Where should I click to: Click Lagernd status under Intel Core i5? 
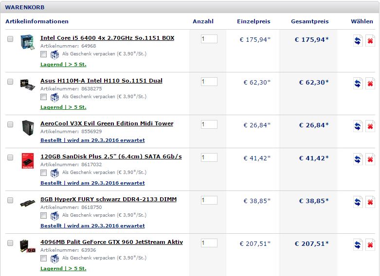(63, 65)
